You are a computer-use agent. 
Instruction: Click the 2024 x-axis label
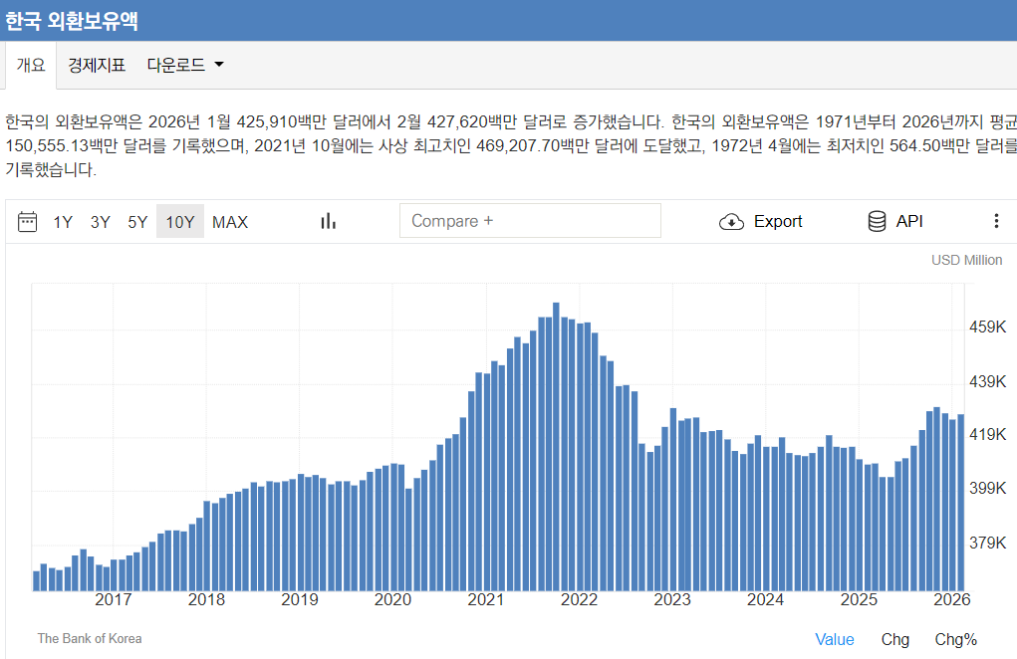(765, 600)
